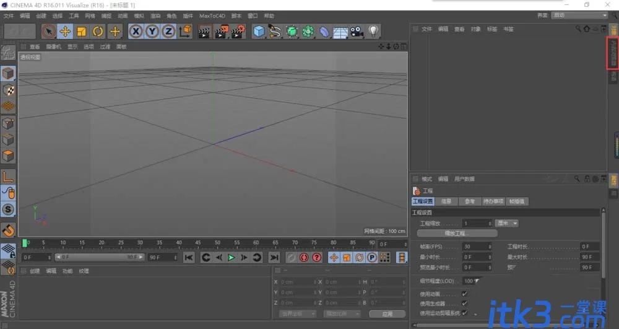Jump to the start of animation

tap(189, 258)
